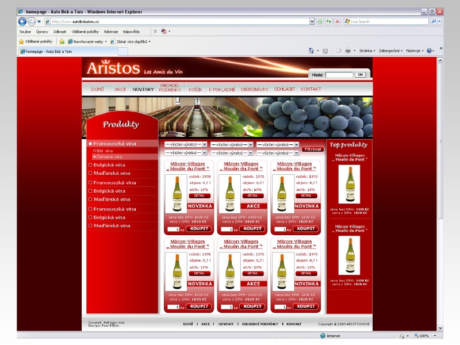This screenshot has height=345, width=460.
Task: Go back with the browser Back arrow
Action: [x=22, y=21]
